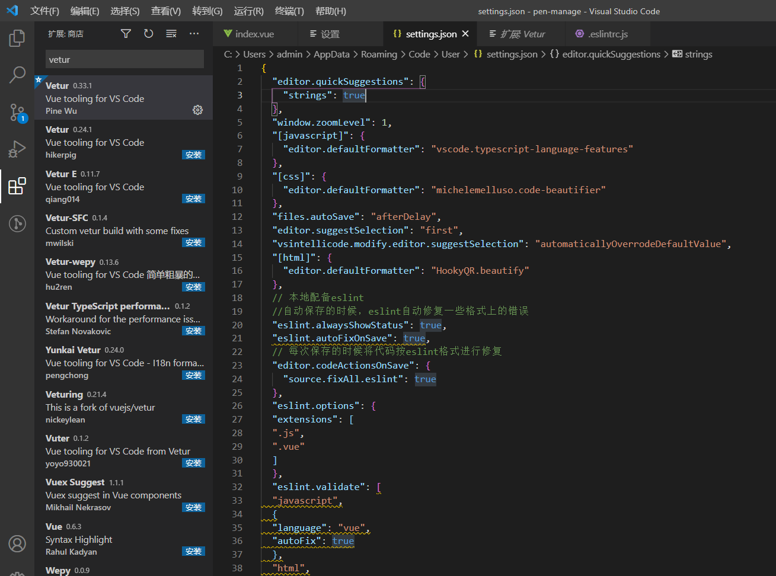Click "eslint.alwaysShowStatus" key text
The width and height of the screenshot is (776, 576).
coord(340,325)
